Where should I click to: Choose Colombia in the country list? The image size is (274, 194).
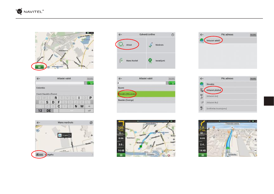pos(64,88)
